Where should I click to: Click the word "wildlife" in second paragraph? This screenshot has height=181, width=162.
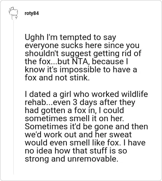tap(134, 94)
